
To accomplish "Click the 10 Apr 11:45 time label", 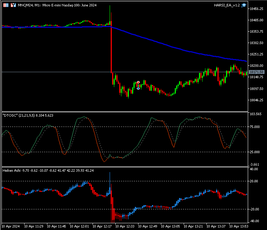I will tap(57, 226).
